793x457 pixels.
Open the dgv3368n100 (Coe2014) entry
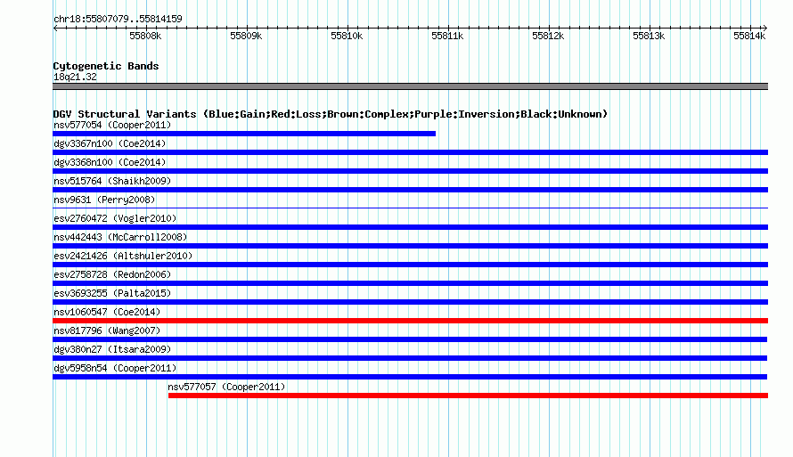point(110,162)
